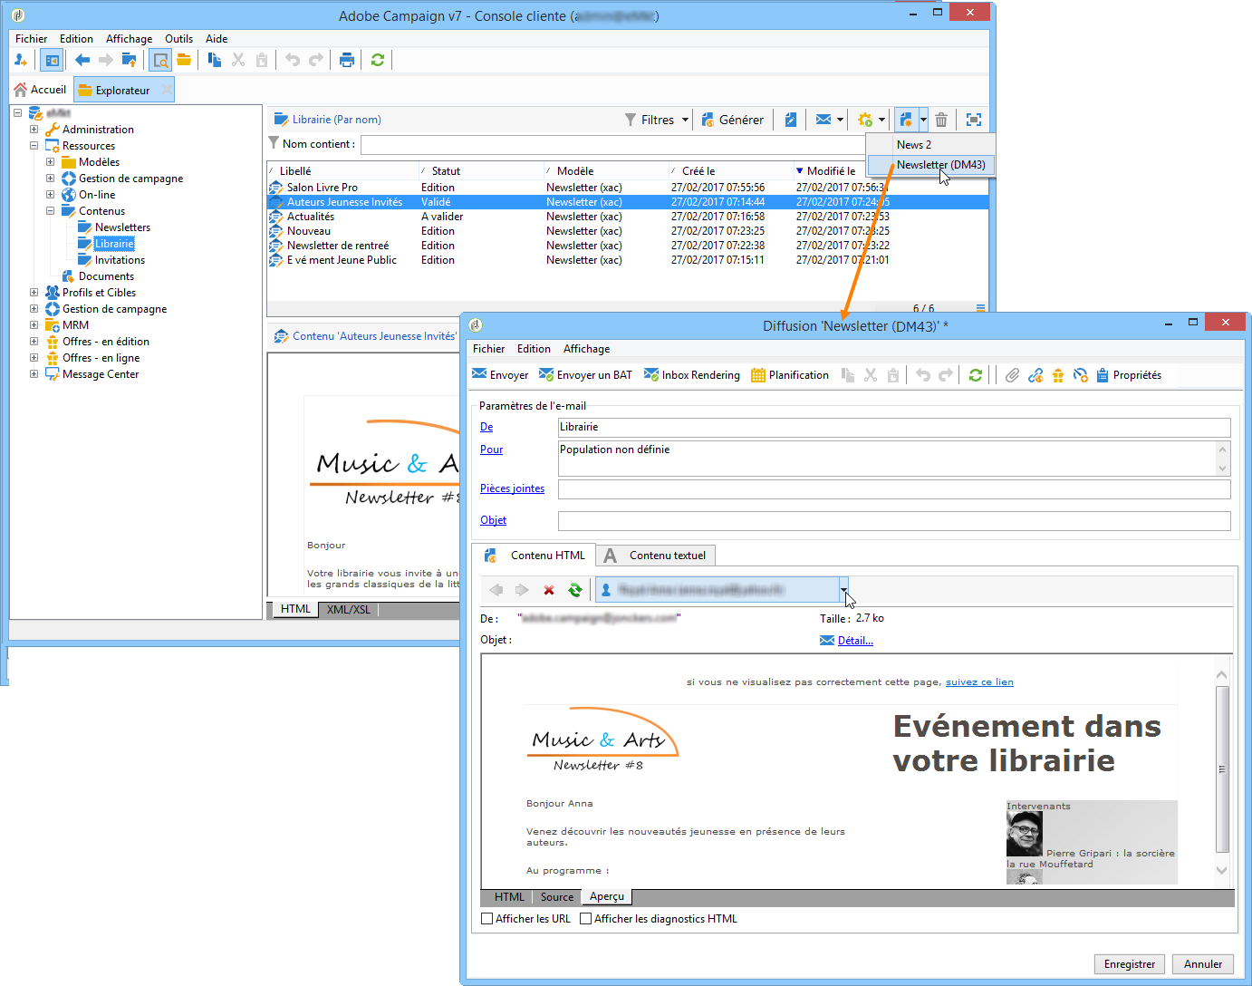Click Inbox Rendering in the Diffusion toolbar
This screenshot has height=986, width=1252.
tap(692, 375)
